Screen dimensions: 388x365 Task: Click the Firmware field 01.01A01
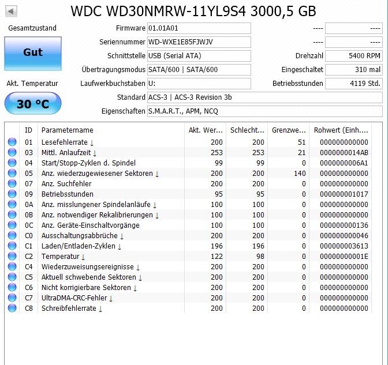199,28
